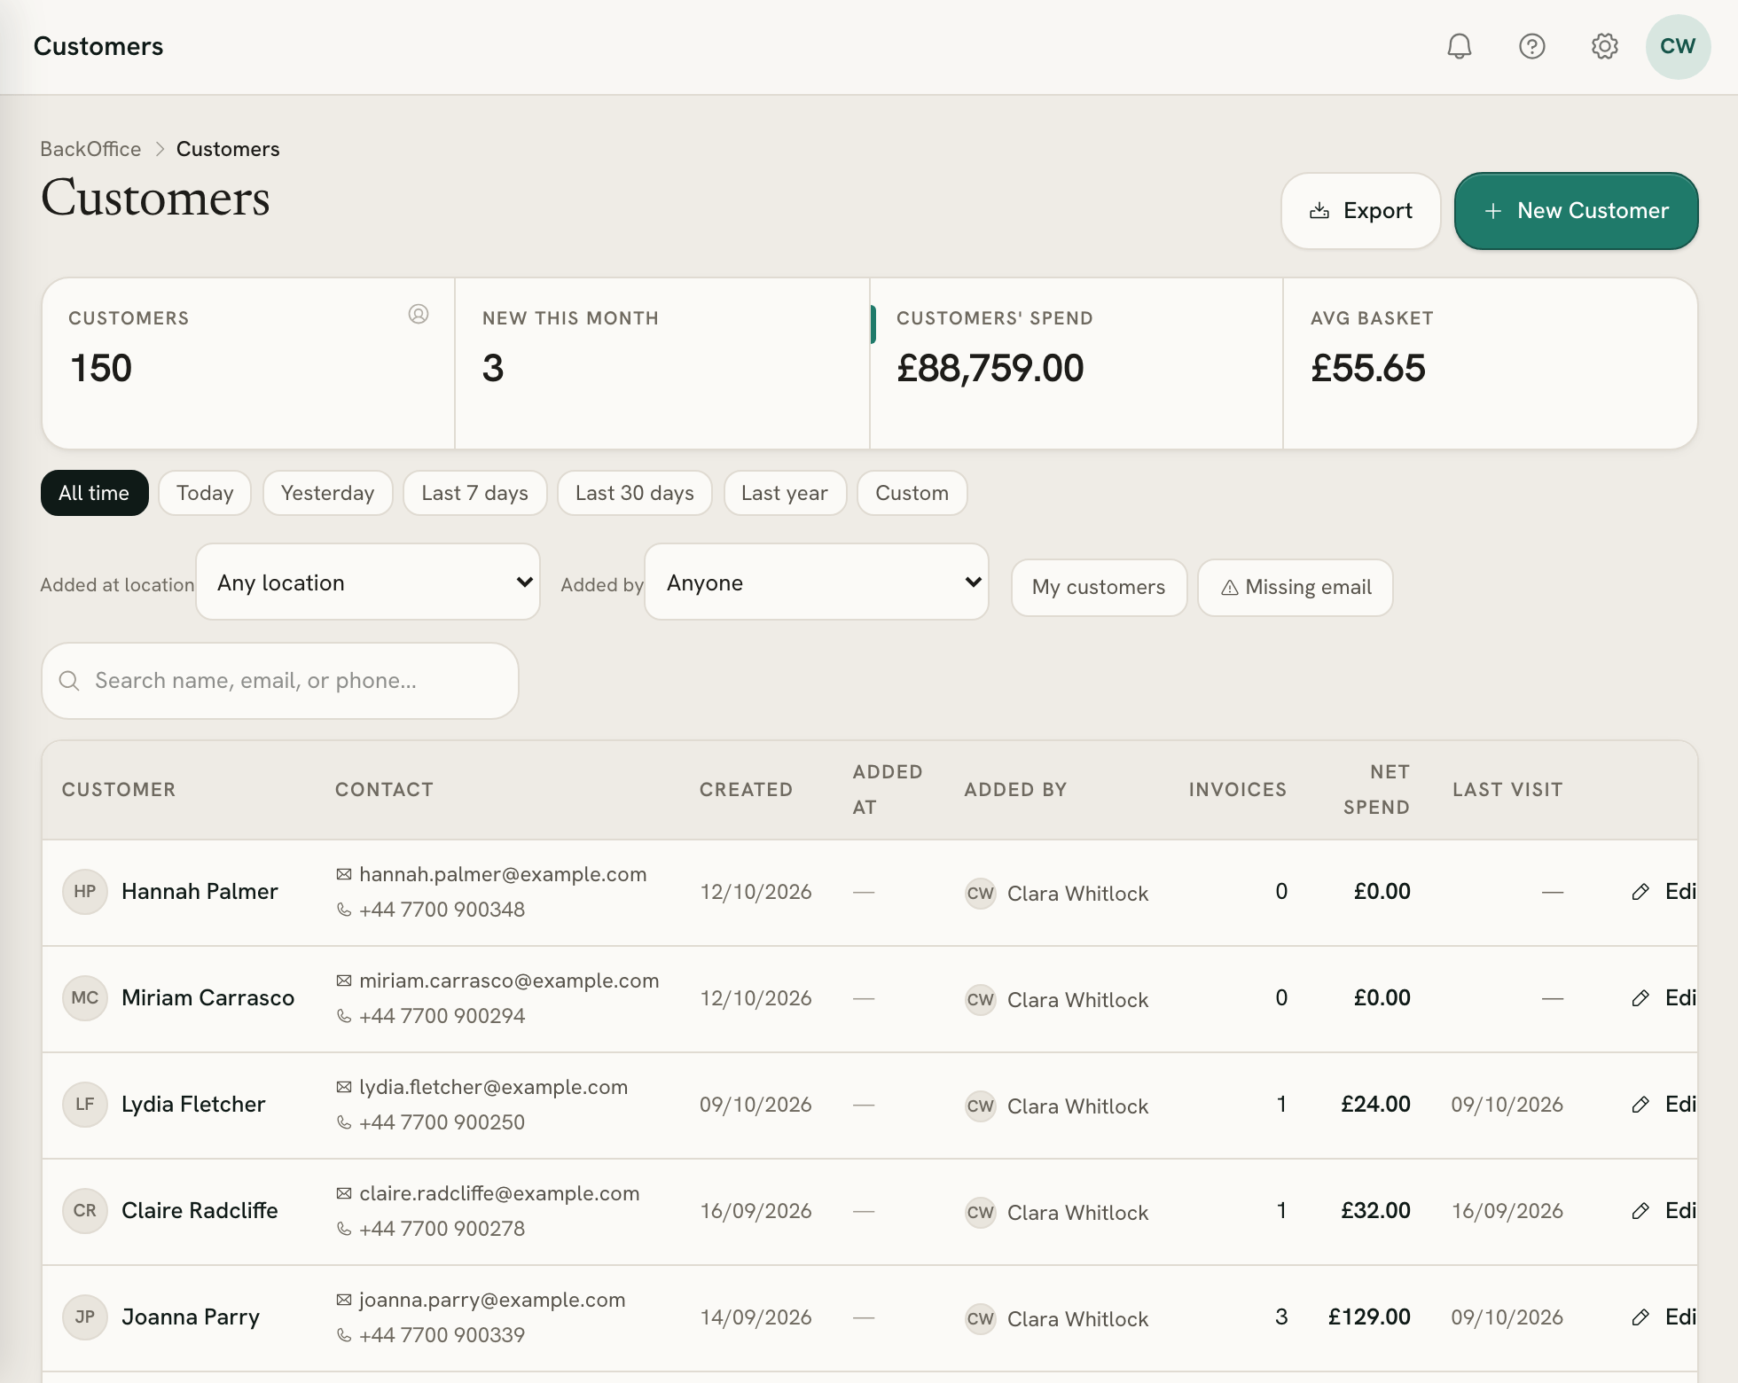Go to BackOffice breadcrumb link
1738x1383 pixels.
(90, 149)
